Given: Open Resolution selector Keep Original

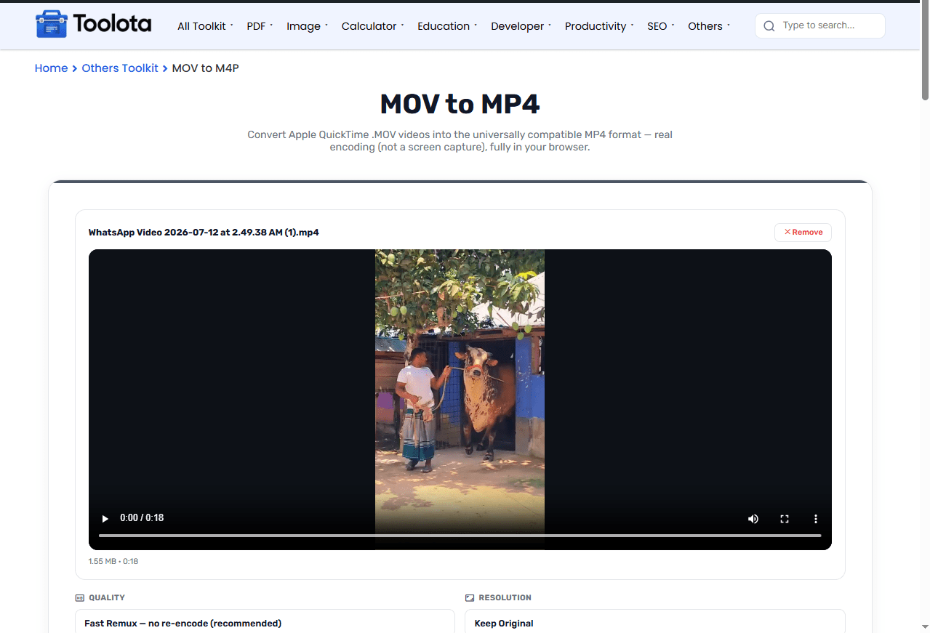Looking at the screenshot, I should pos(654,621).
